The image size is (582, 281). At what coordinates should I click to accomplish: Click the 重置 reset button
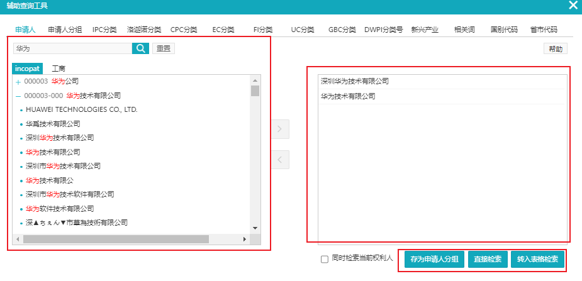tap(164, 48)
